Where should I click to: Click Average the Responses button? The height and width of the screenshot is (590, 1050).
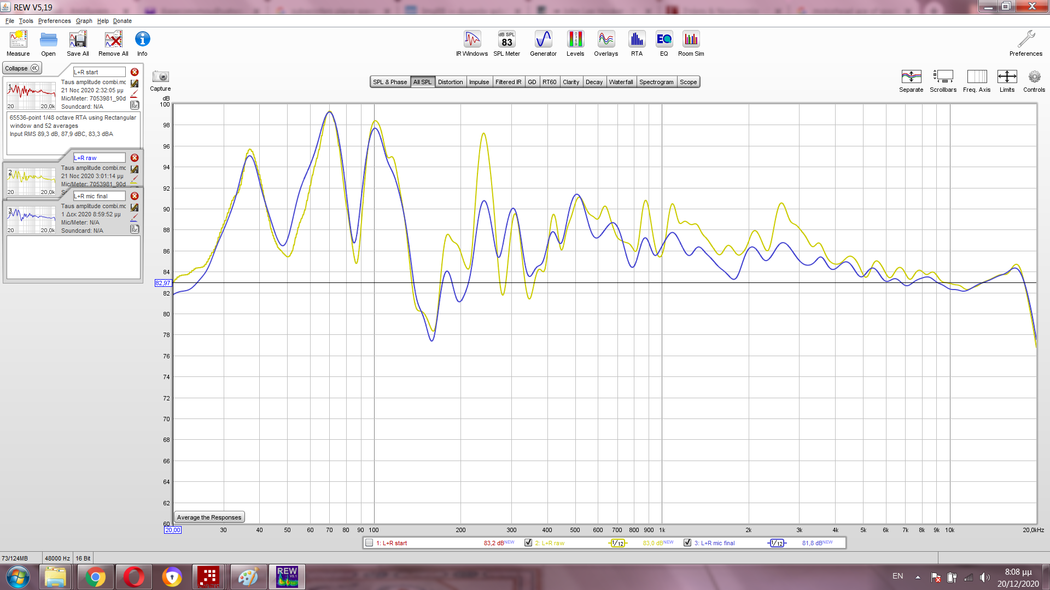point(209,517)
